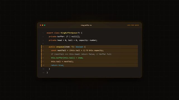This screenshot has height=100, width=179.
Task: Click line number 10 in the gutter
Action: click(x=43, y=65)
